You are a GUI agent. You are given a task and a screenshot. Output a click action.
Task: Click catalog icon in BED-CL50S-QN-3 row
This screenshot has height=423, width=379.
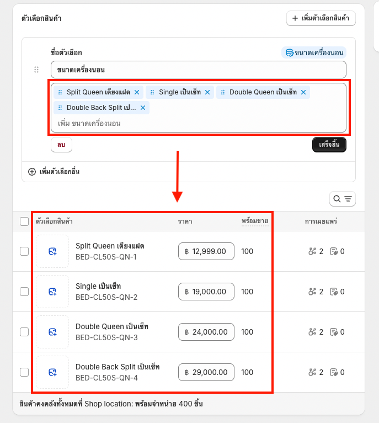point(334,332)
